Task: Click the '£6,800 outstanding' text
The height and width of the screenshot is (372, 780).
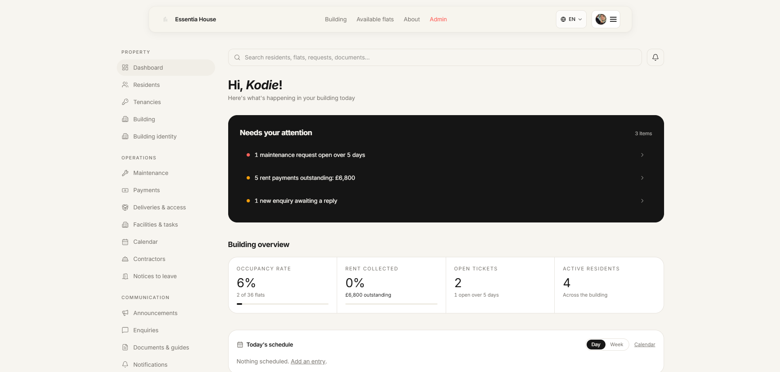Action: pos(368,295)
